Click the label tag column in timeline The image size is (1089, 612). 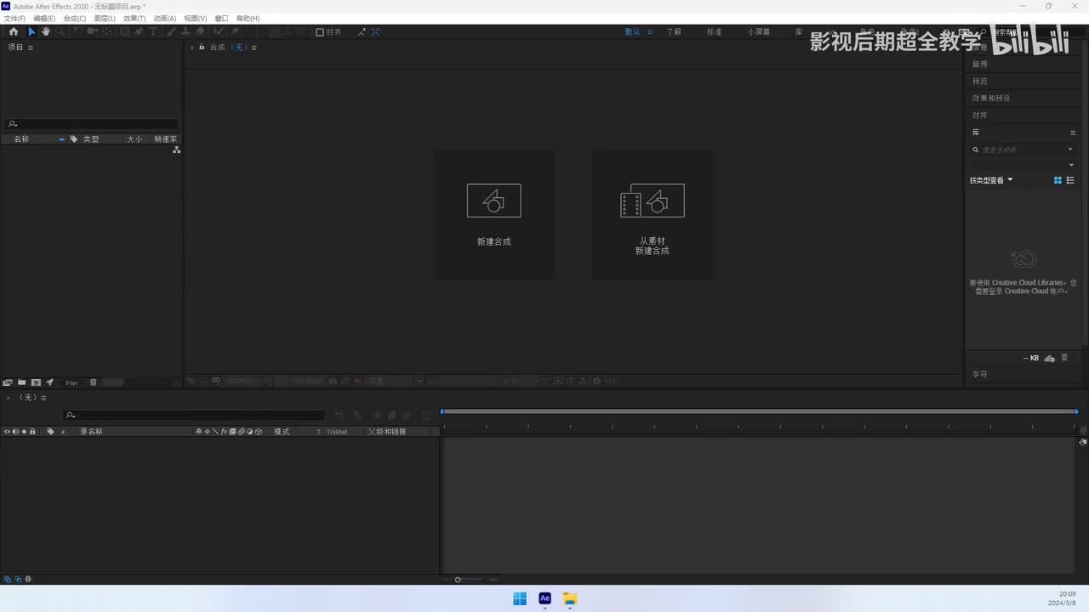(x=50, y=432)
